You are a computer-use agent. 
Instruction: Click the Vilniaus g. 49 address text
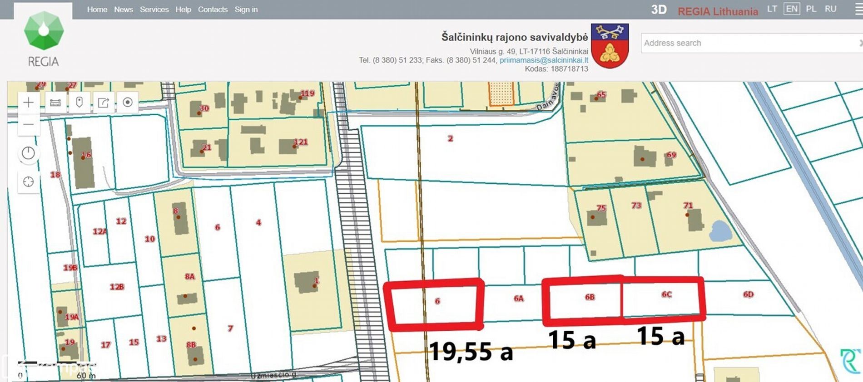click(529, 51)
